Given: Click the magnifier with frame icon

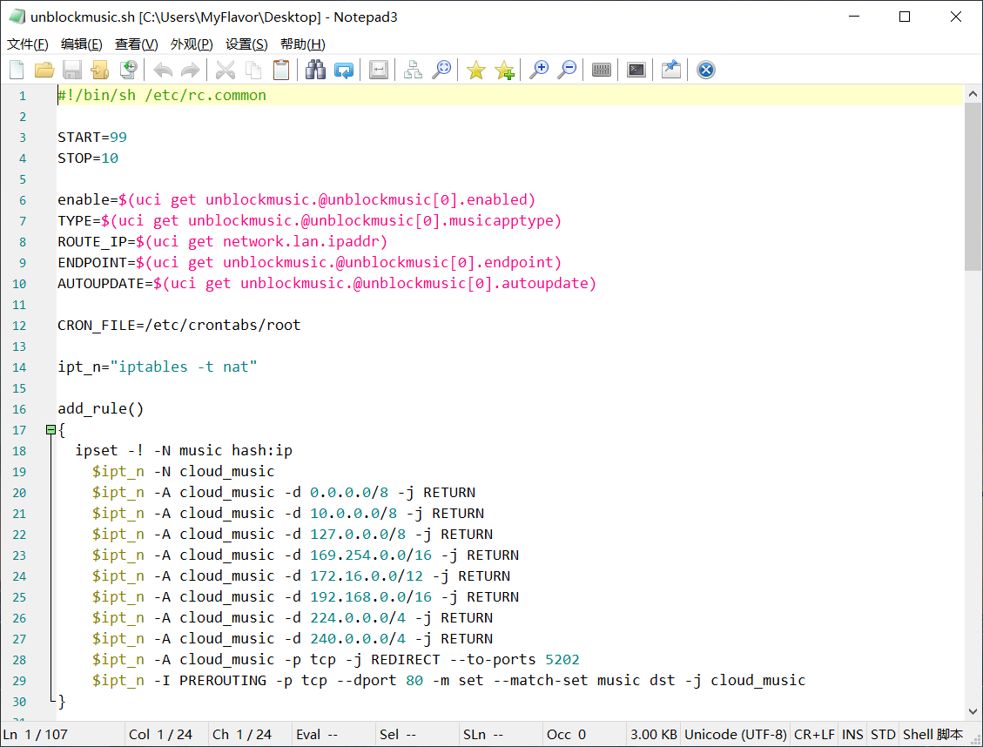Looking at the screenshot, I should (x=441, y=70).
